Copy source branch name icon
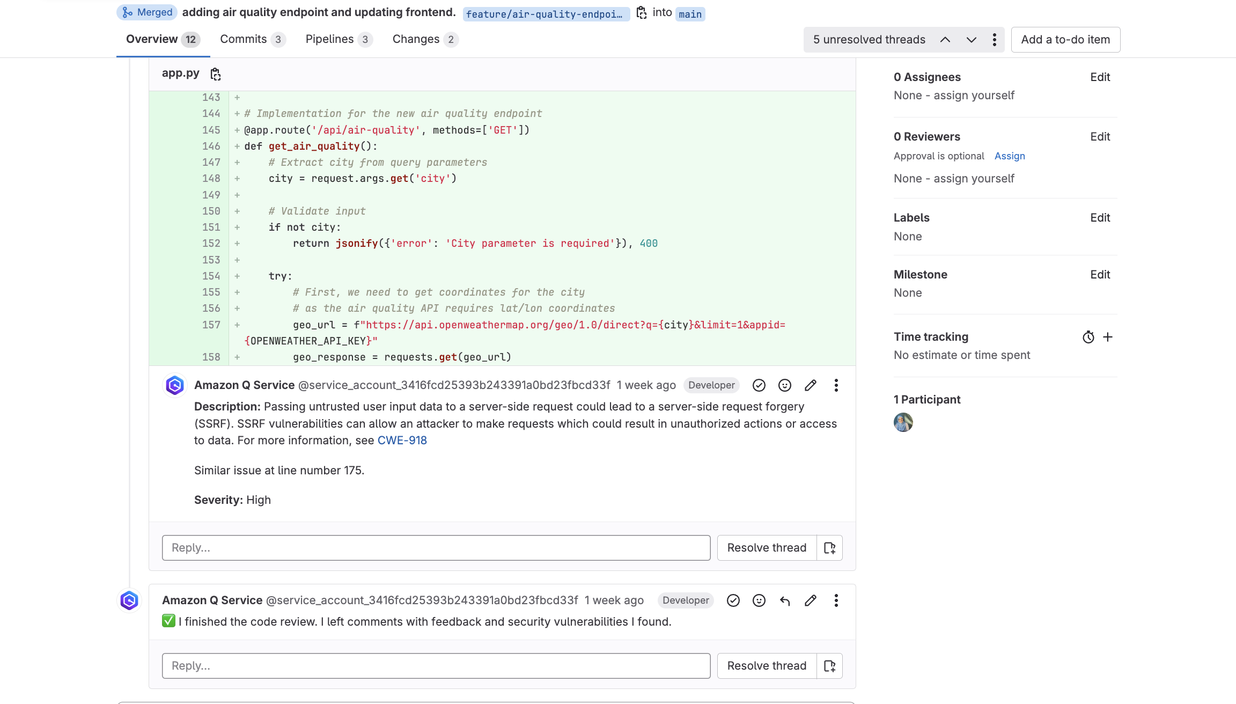Screen dimensions: 1236x704 (x=641, y=12)
